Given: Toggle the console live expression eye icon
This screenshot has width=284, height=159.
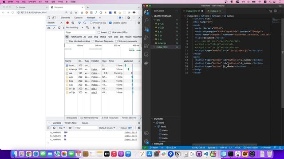Looking at the screenshot, I should pyautogui.click(x=70, y=128).
